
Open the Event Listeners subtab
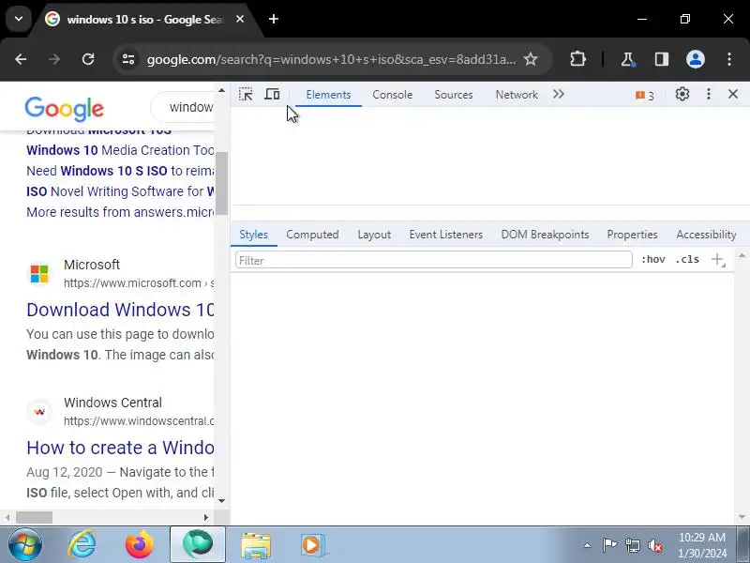click(x=446, y=235)
